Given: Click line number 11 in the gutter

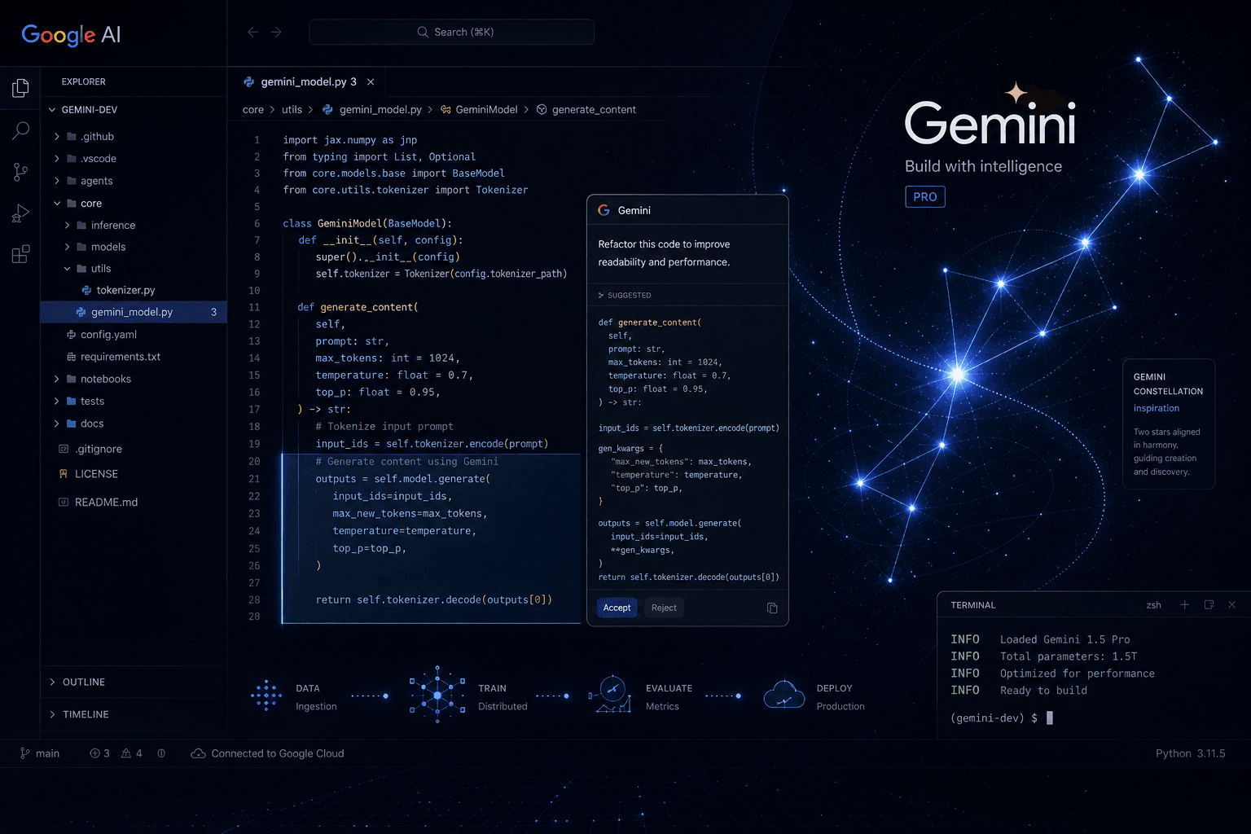Looking at the screenshot, I should (254, 307).
